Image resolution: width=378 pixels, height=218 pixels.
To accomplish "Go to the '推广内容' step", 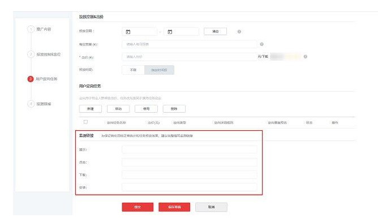I will (x=44, y=29).
